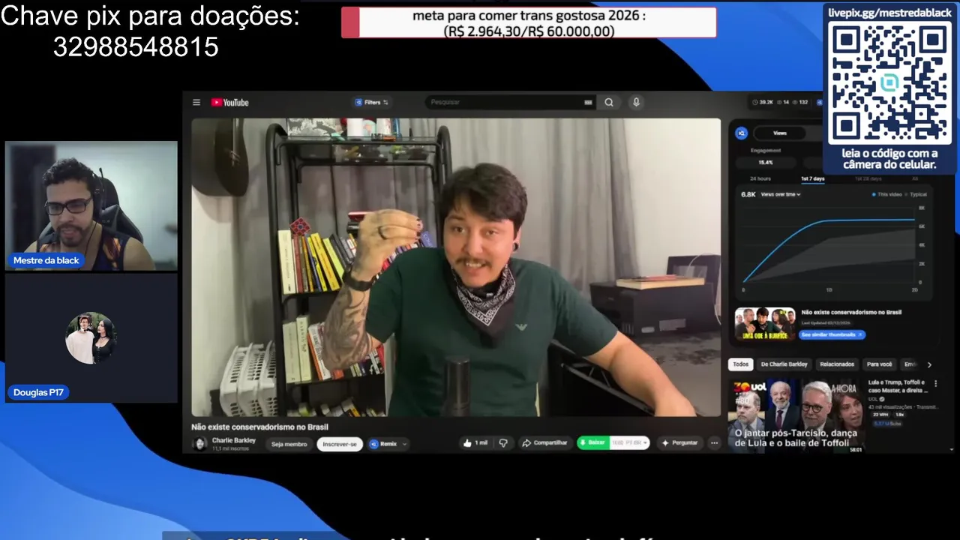Open the panel thumbnail of Não existe conservadorismo

765,323
